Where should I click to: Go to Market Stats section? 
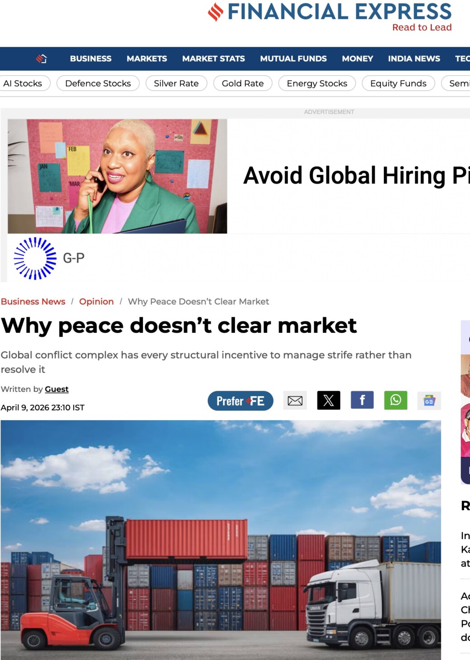point(213,59)
